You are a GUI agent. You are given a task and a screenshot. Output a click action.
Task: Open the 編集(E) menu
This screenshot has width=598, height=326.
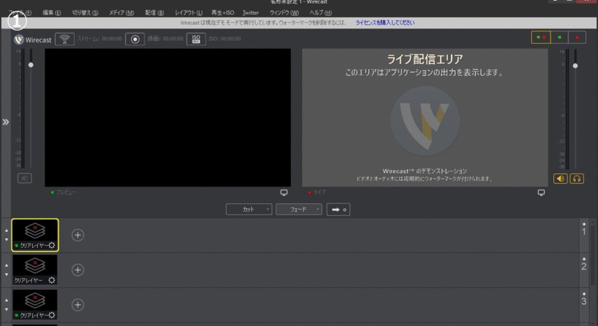pos(52,13)
